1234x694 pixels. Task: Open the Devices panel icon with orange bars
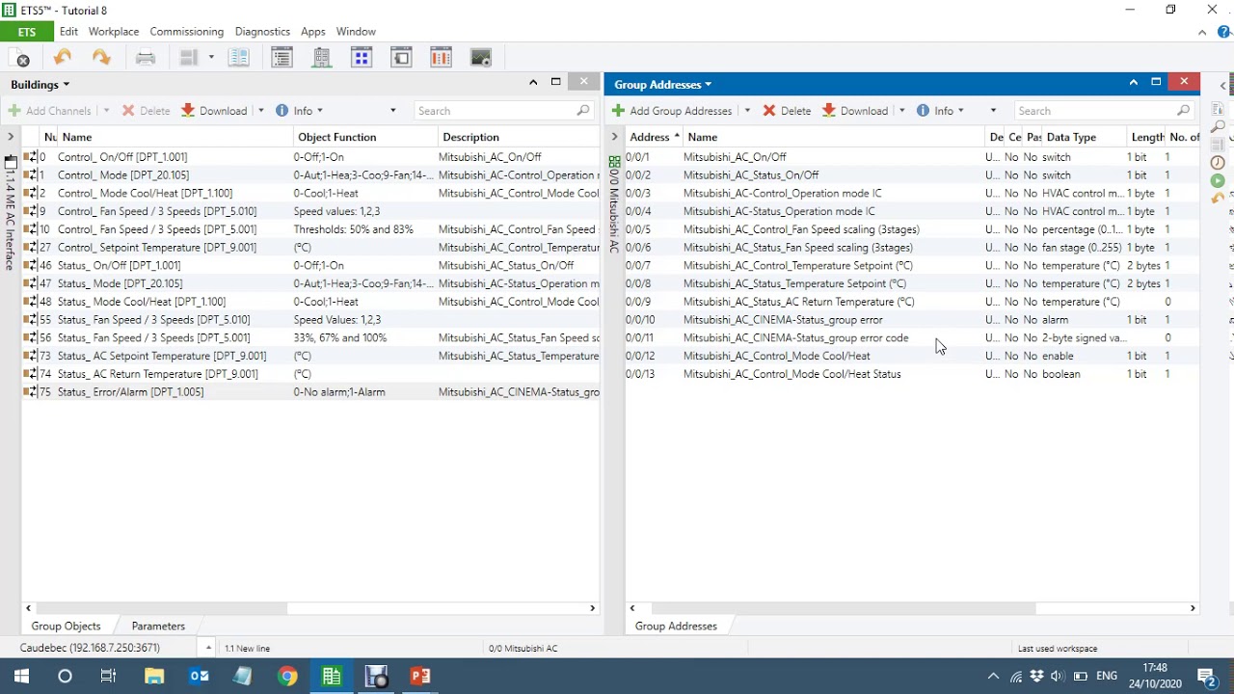pos(441,58)
